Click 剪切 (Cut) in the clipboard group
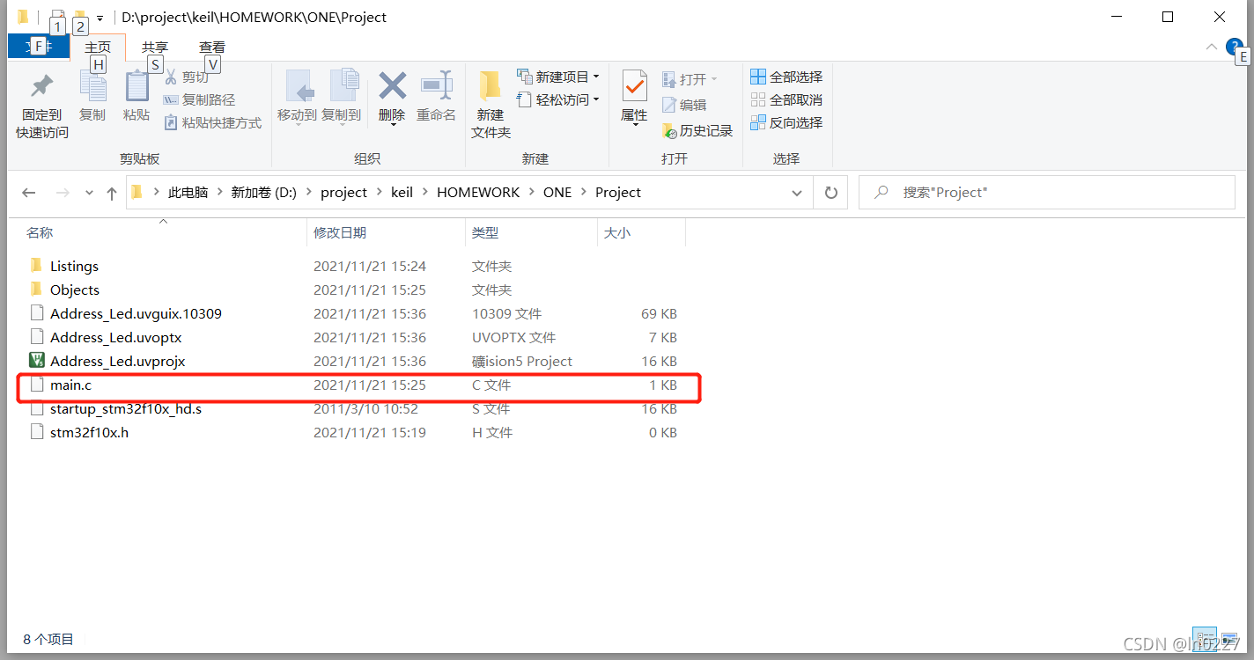The width and height of the screenshot is (1254, 660). 187,77
